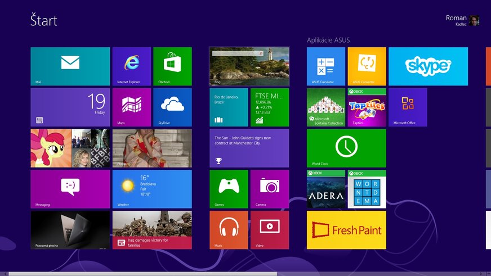Open the Video tile
Screen dimensions: 491x276
coord(270,230)
